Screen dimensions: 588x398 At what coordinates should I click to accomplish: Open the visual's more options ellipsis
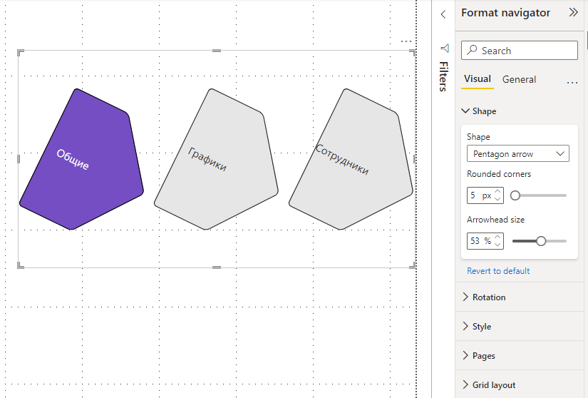(x=406, y=41)
